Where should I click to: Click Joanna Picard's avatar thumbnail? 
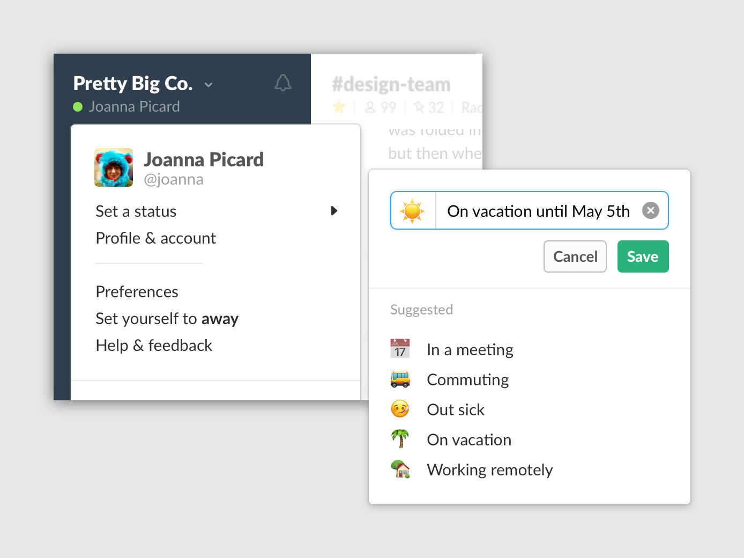114,167
